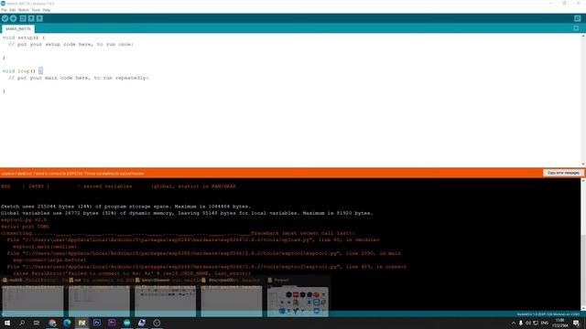Open Microsoft Edge from the taskbar
586x329 pixels.
coord(67,323)
